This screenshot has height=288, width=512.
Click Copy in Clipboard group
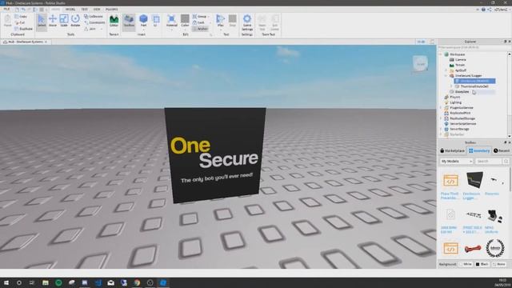click(21, 16)
